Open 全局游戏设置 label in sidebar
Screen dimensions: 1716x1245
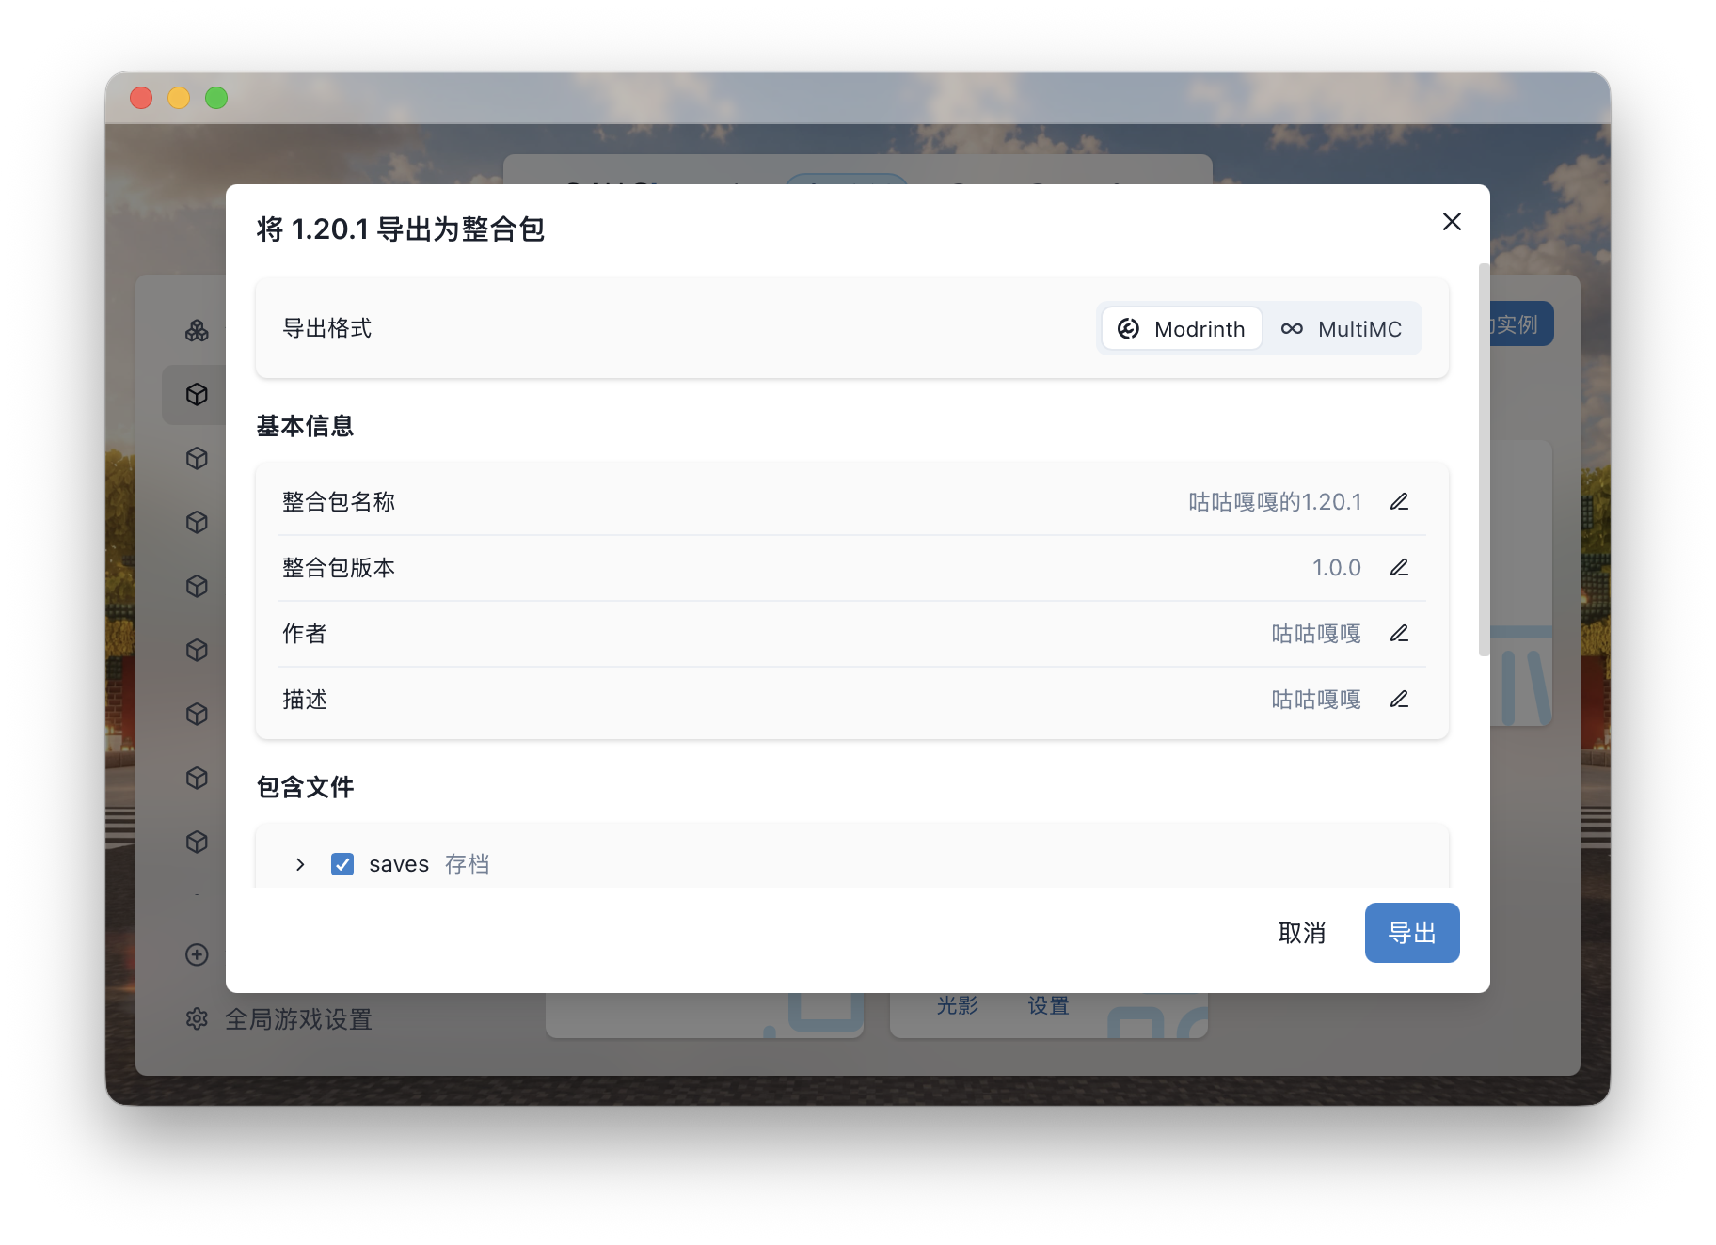point(298,1019)
